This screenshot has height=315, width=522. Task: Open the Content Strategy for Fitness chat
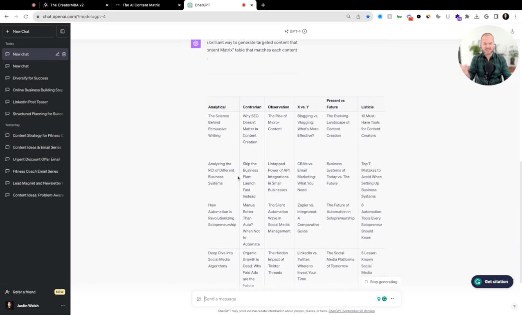pos(37,135)
